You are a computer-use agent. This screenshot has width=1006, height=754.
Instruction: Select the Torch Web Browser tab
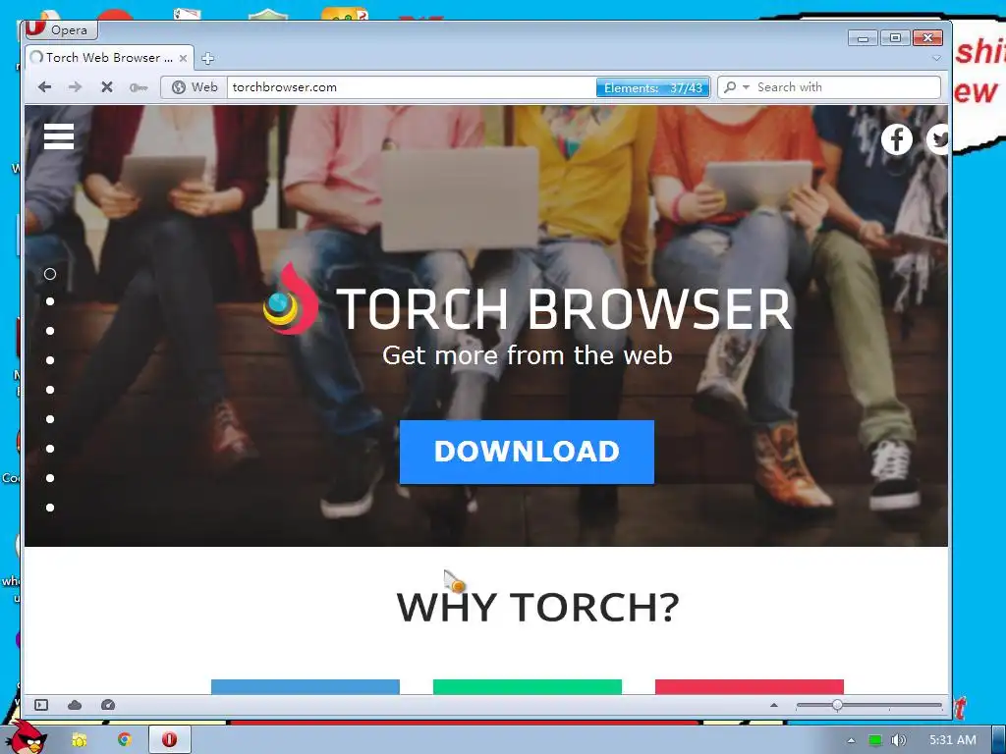[109, 58]
